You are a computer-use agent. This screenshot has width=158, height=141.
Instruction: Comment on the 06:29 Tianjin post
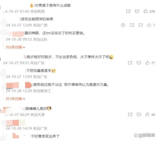(139, 114)
